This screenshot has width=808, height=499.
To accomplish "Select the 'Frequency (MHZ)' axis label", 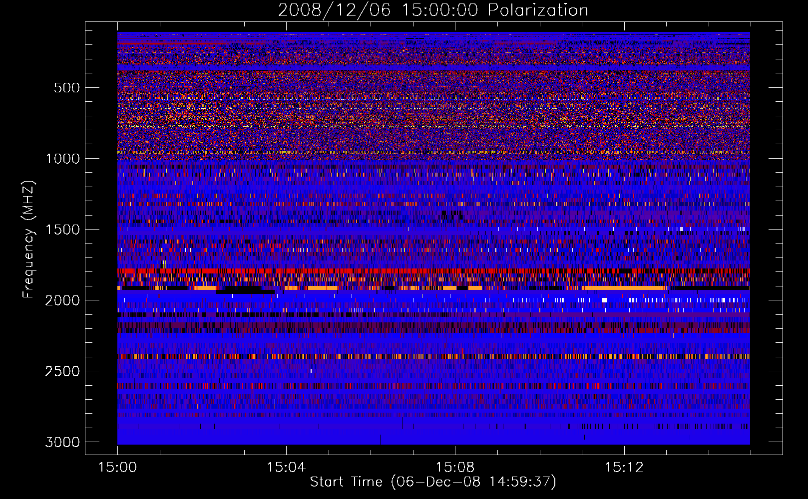I will [29, 240].
